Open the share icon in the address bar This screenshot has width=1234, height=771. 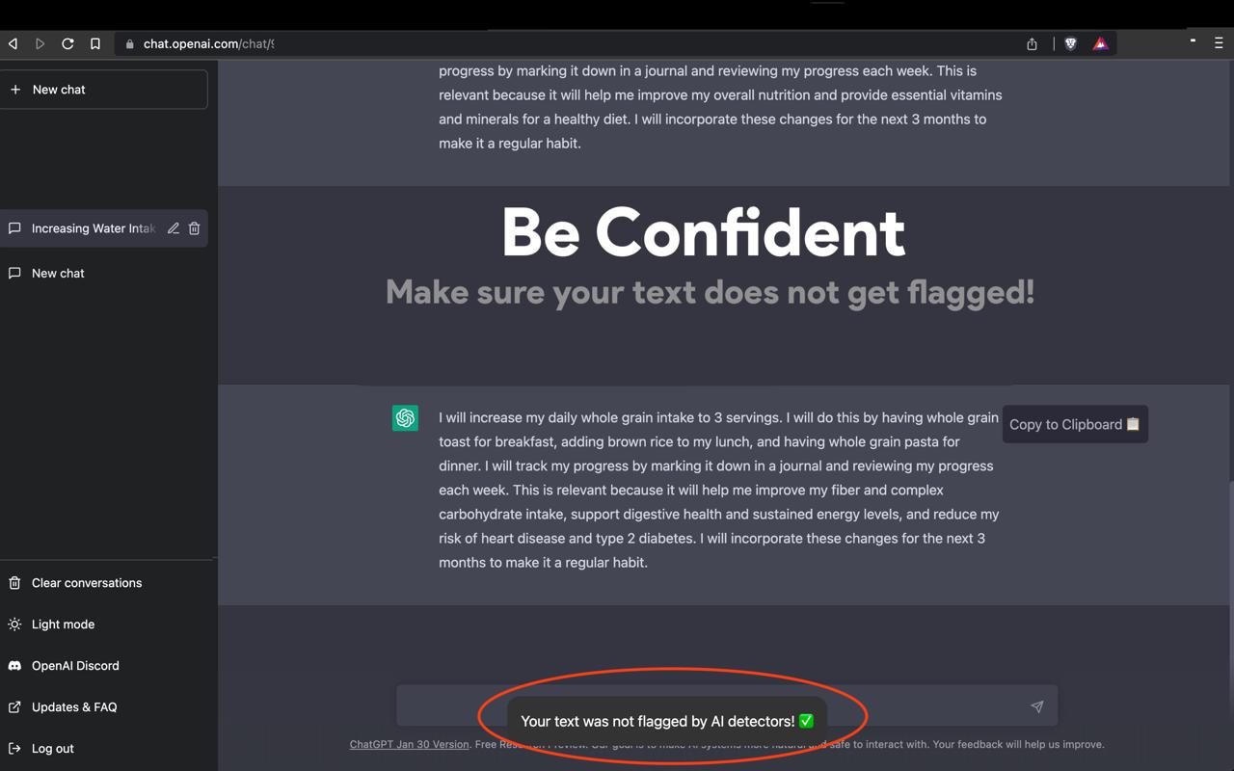1032,43
